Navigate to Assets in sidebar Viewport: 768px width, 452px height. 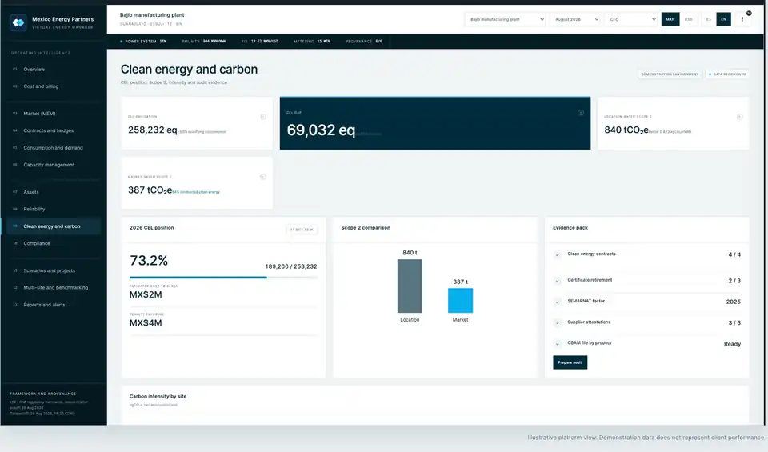(x=54, y=192)
